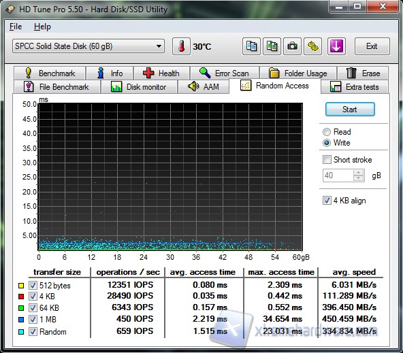Click the Start button

coord(350,110)
